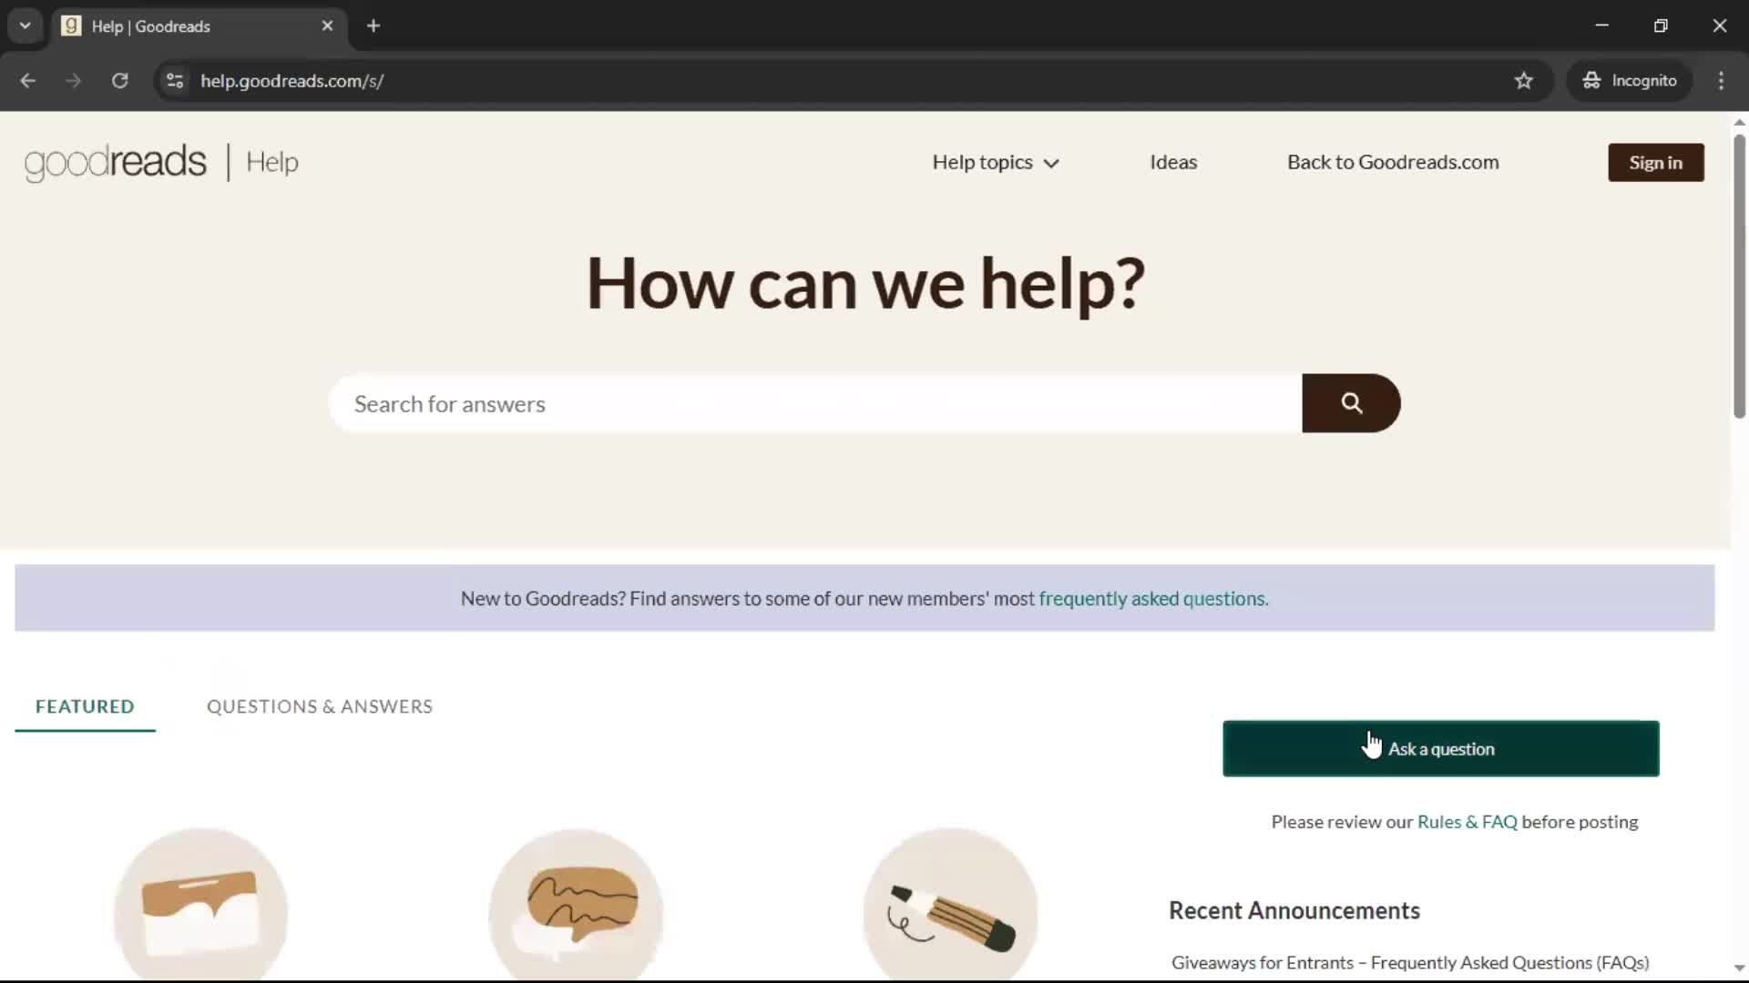Open the frequently asked questions link

[x=1153, y=599]
